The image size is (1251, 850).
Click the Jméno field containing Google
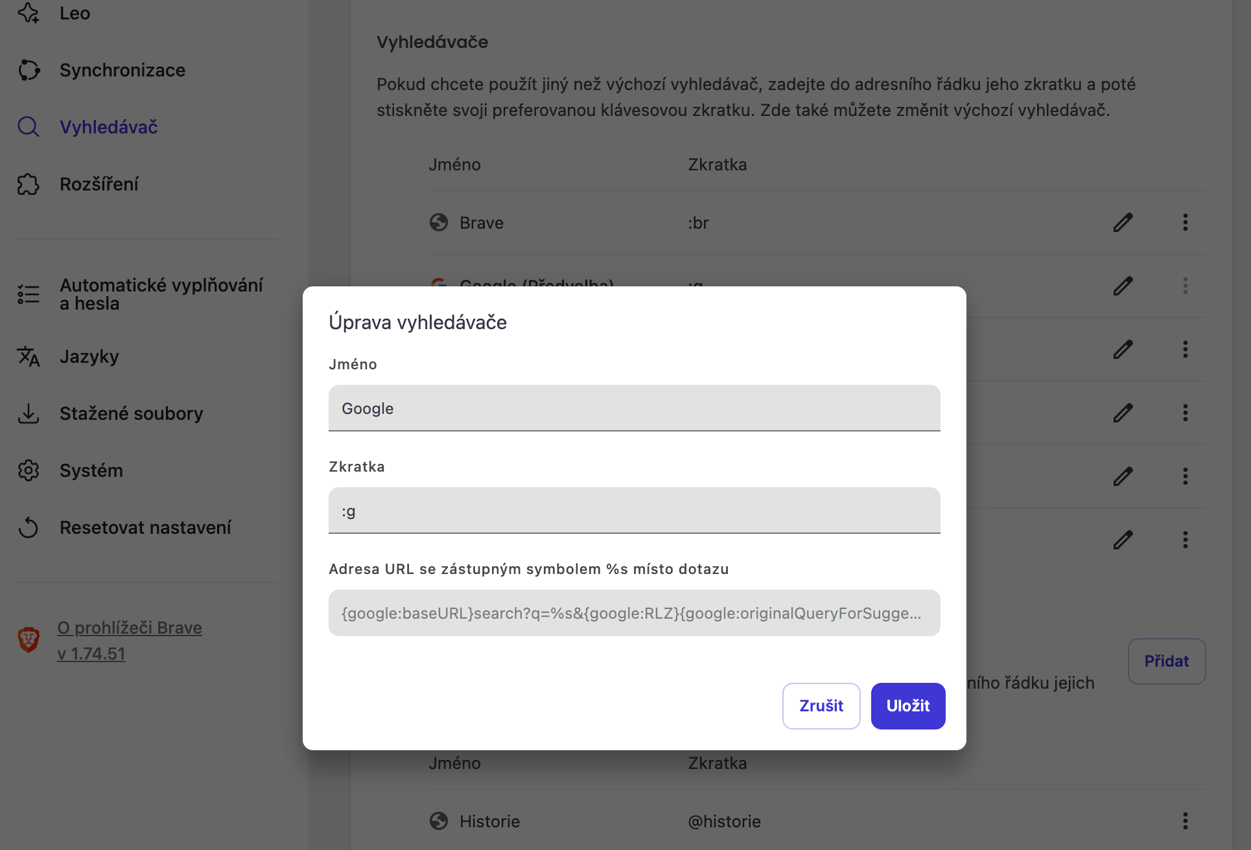(634, 408)
